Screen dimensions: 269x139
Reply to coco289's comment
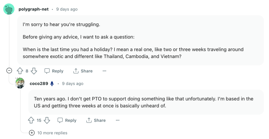click(67, 120)
